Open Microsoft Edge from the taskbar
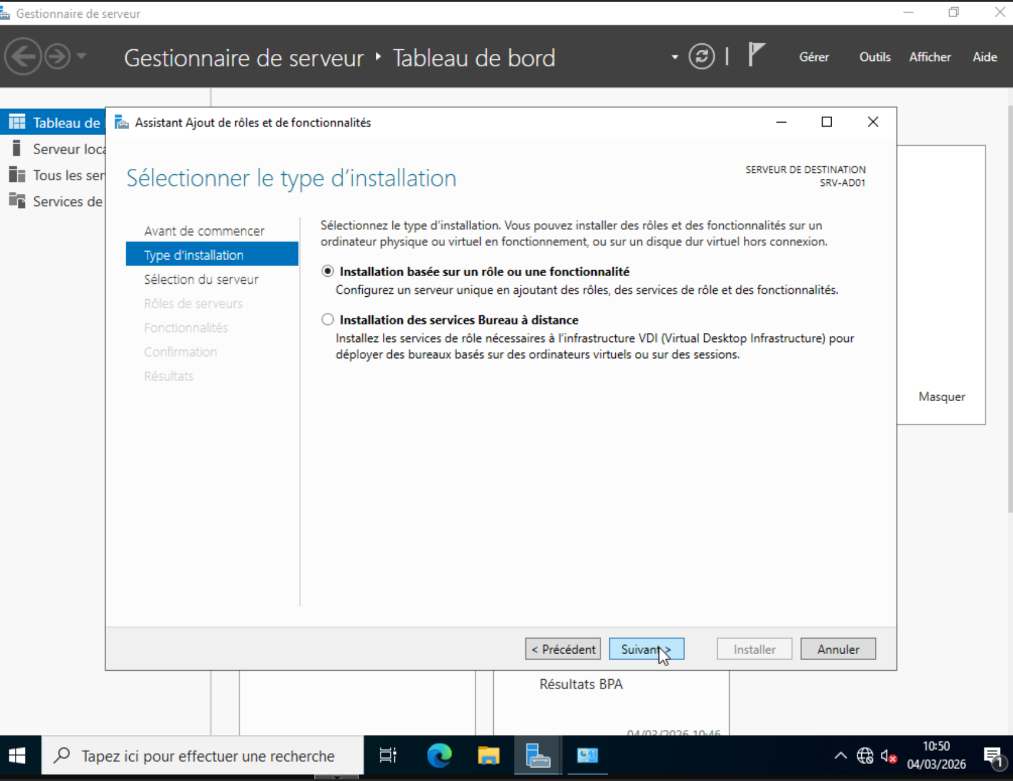1013x781 pixels. (439, 756)
